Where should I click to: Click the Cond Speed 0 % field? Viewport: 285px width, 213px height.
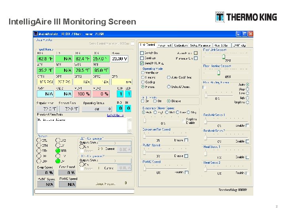[67, 172]
